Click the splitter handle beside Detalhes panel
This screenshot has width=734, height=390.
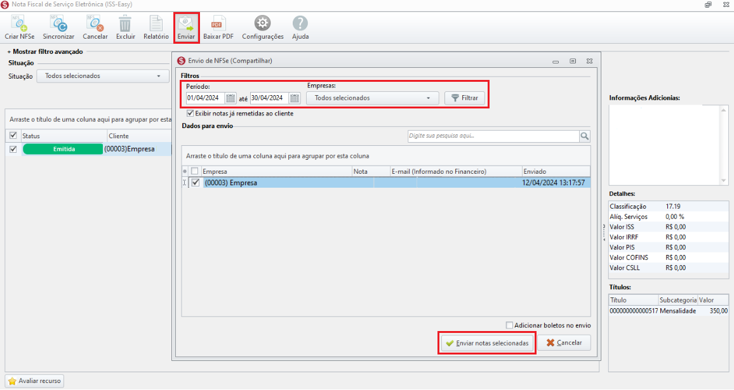[x=604, y=232]
